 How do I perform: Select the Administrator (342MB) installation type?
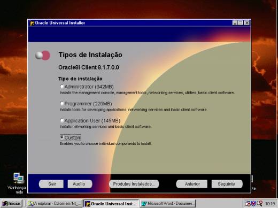(x=62, y=87)
